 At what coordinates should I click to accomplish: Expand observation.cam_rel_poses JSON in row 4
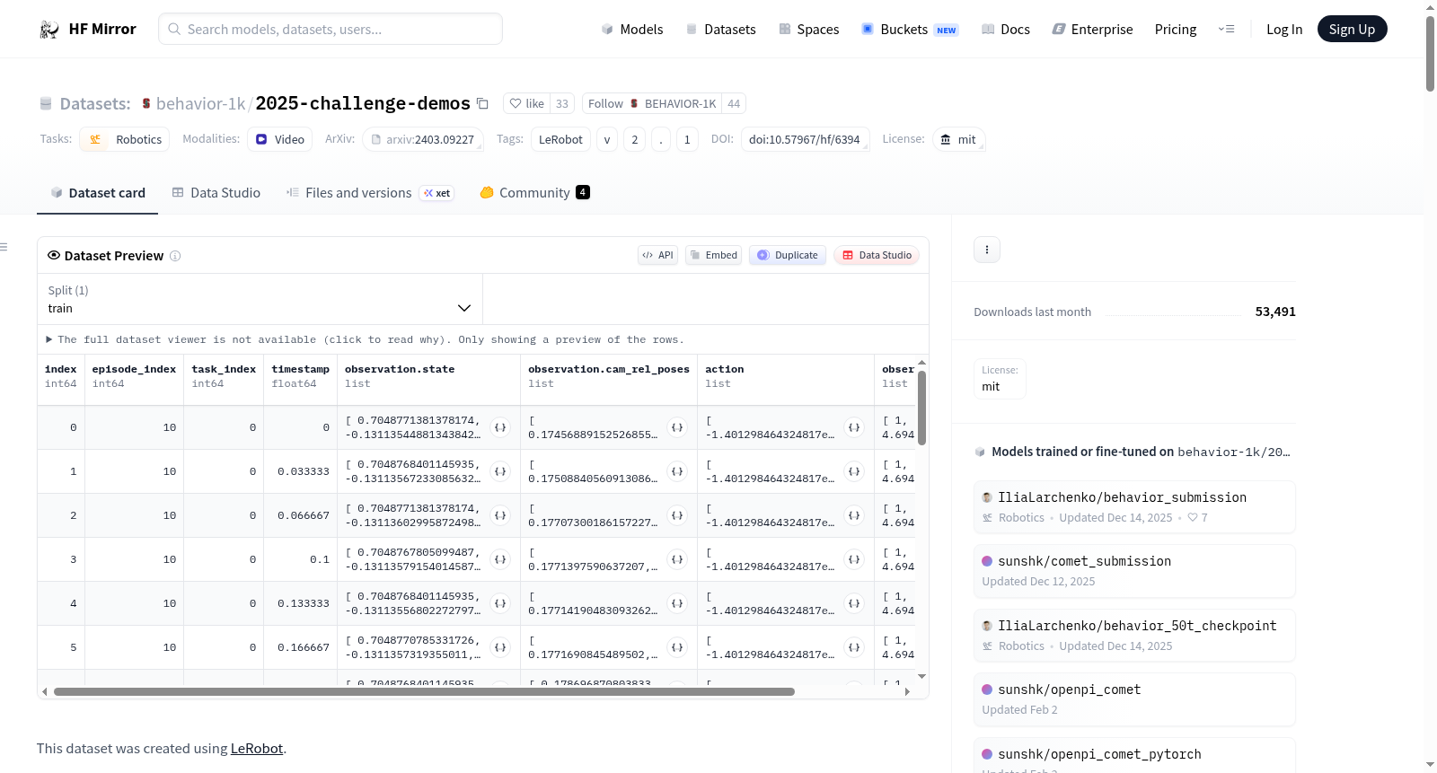coord(678,603)
